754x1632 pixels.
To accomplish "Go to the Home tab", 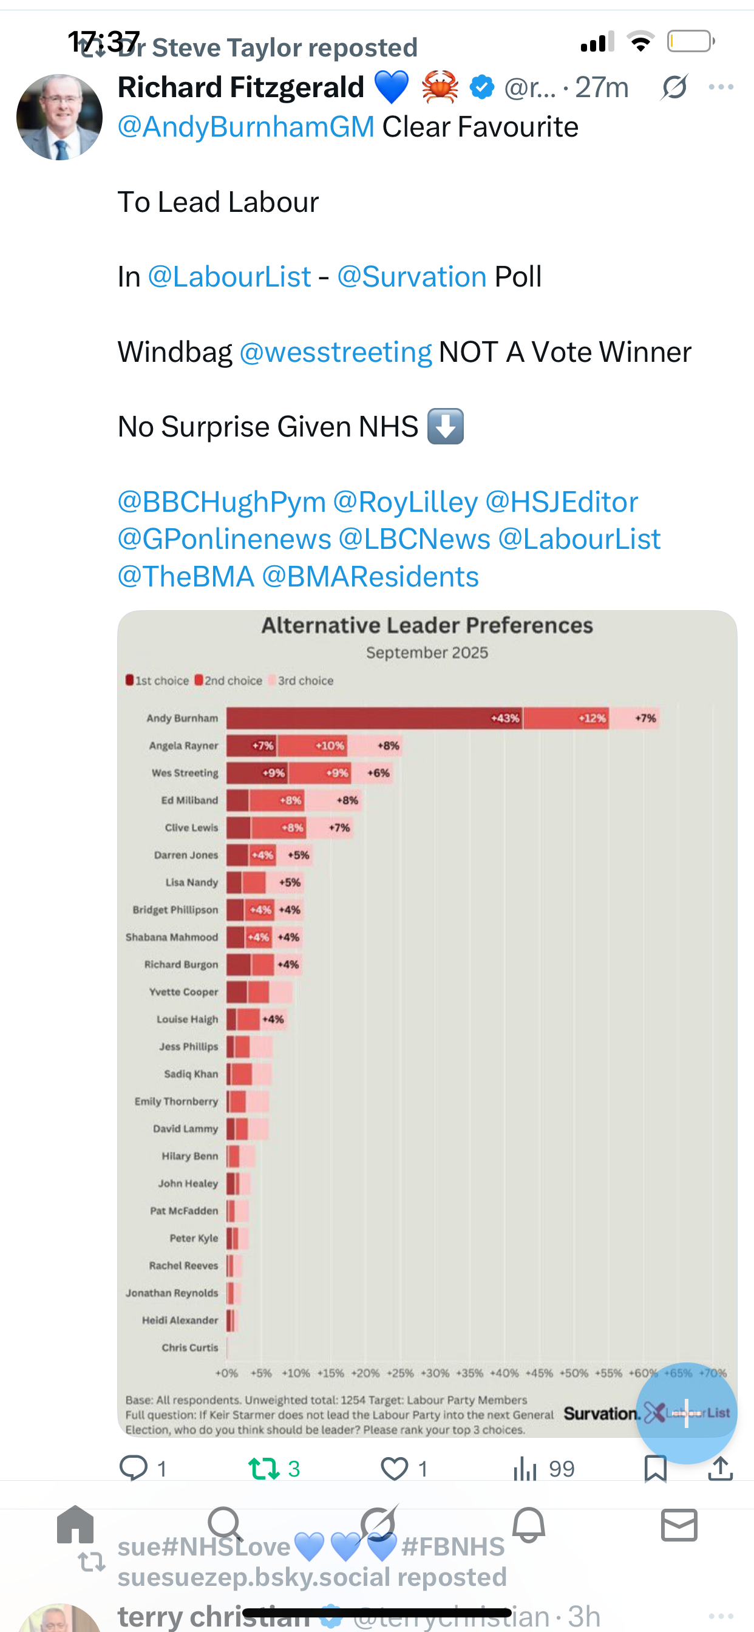I will 75,1525.
